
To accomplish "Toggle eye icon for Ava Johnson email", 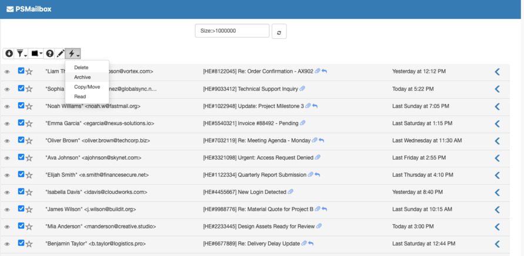I will click(x=8, y=158).
